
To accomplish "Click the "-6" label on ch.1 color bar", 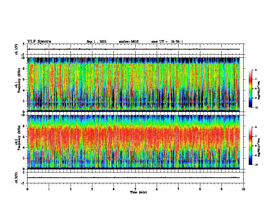I will 255,70.
